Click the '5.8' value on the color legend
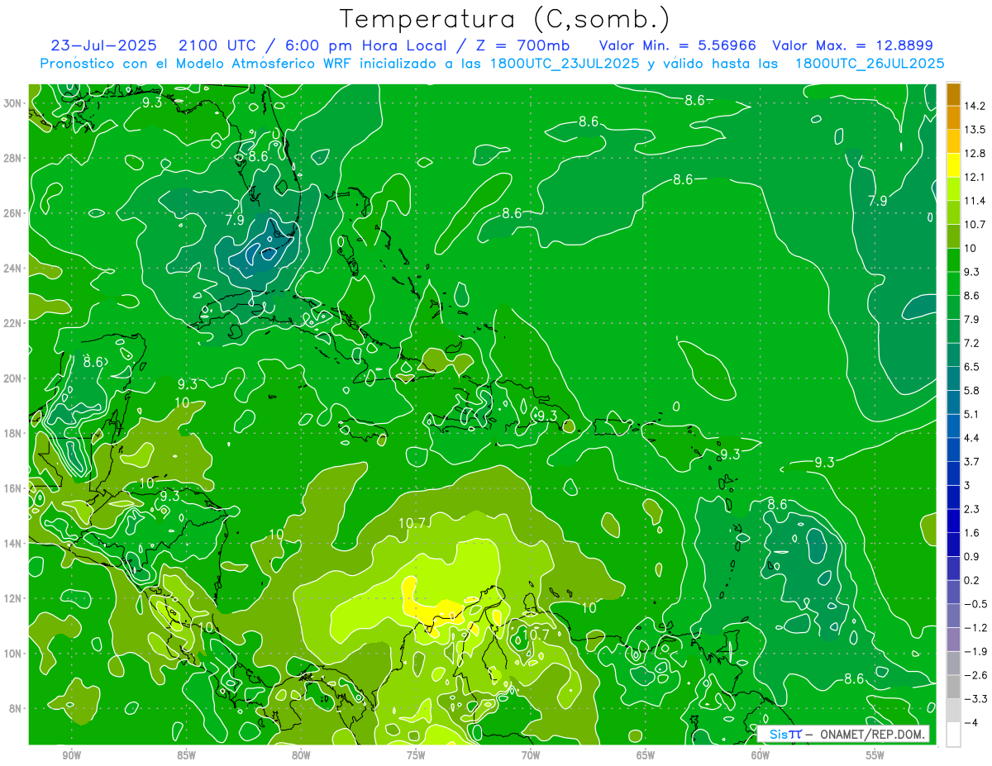992x766 pixels. 972,390
